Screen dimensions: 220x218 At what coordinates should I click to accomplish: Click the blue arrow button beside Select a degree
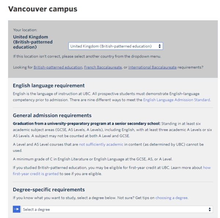coord(16,209)
